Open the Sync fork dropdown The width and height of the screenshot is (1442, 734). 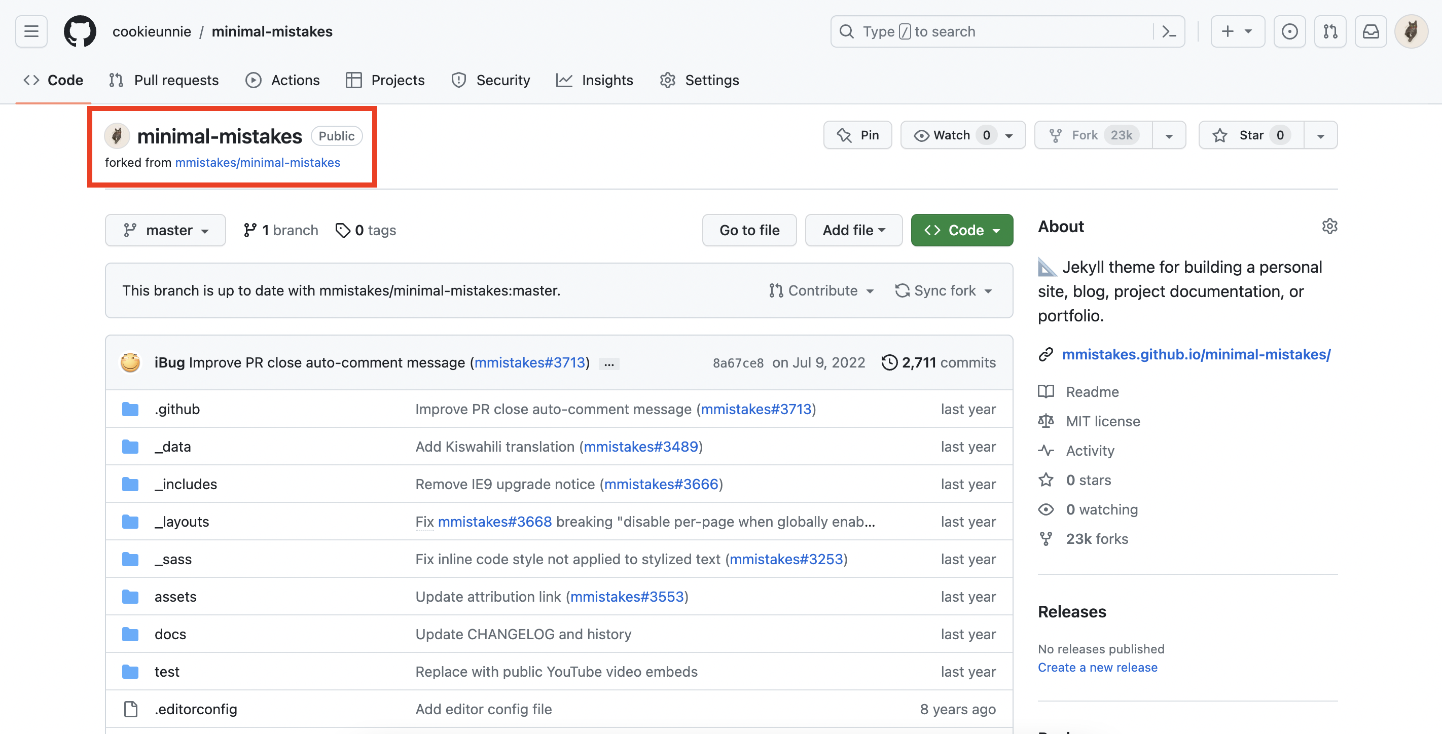coord(944,290)
